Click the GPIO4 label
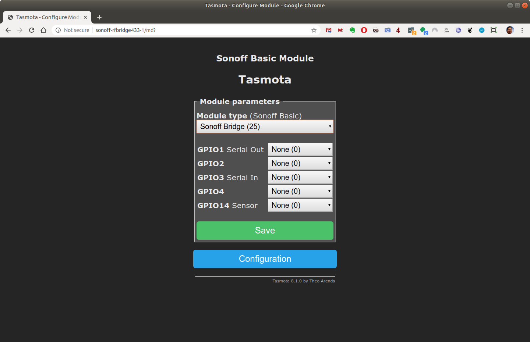 click(211, 192)
